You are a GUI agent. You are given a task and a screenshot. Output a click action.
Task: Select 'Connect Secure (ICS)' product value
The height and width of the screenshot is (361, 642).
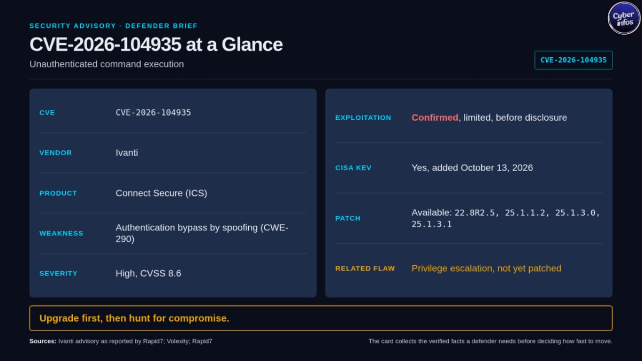[x=162, y=193]
